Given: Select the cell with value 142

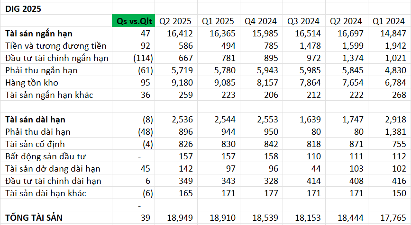Looking at the screenshot, I should coord(176,169).
